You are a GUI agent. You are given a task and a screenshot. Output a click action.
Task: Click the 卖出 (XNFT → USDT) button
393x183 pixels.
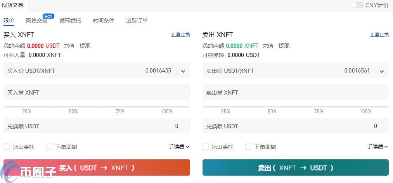296,167
